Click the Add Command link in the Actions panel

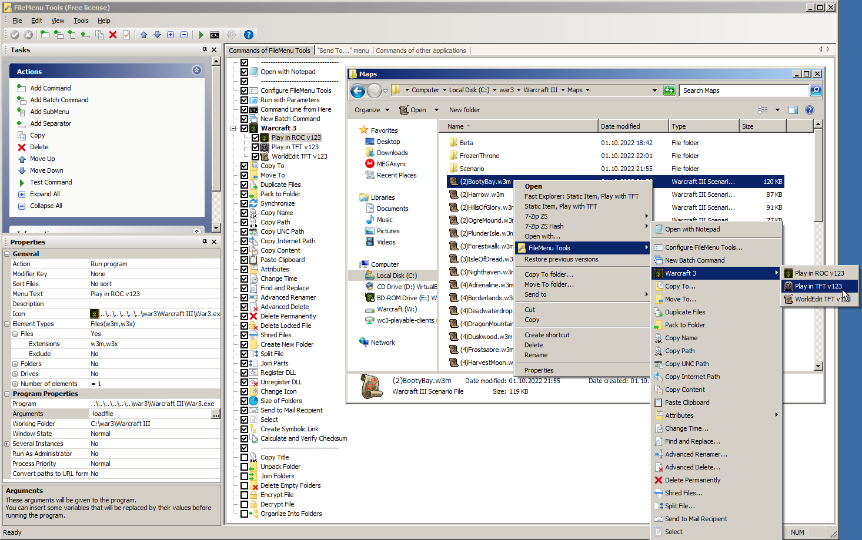(51, 88)
